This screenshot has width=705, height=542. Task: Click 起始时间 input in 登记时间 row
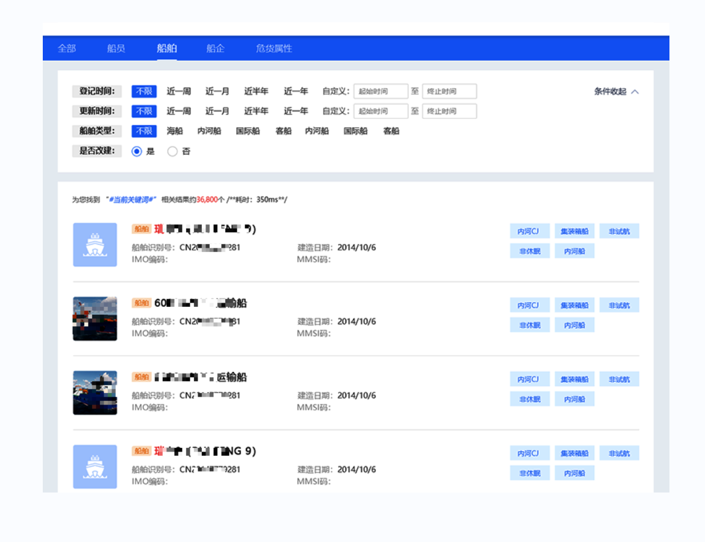pos(381,92)
